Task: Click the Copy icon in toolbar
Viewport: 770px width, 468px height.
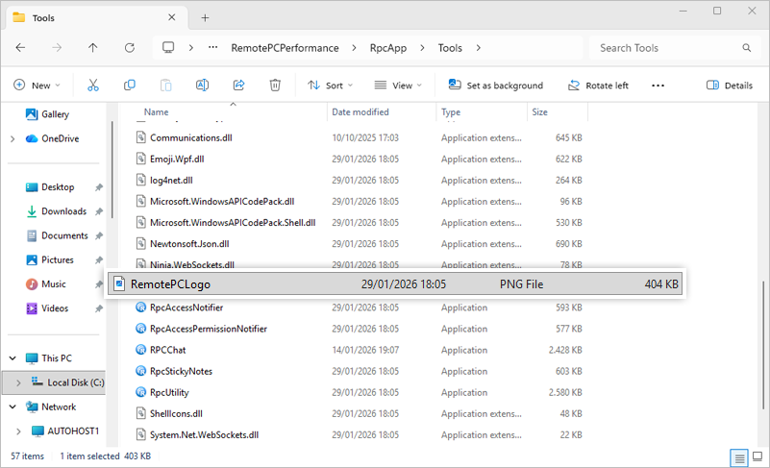Action: pos(129,86)
